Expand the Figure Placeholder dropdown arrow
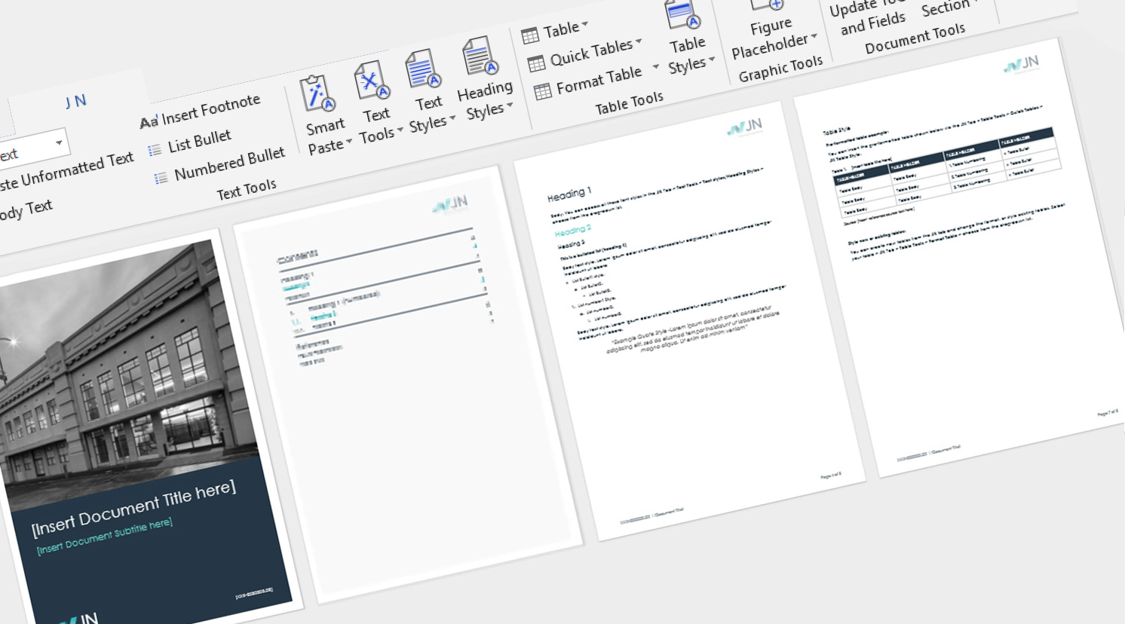 click(814, 35)
